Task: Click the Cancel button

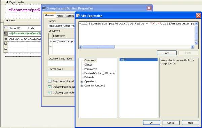Action: pos(171,123)
